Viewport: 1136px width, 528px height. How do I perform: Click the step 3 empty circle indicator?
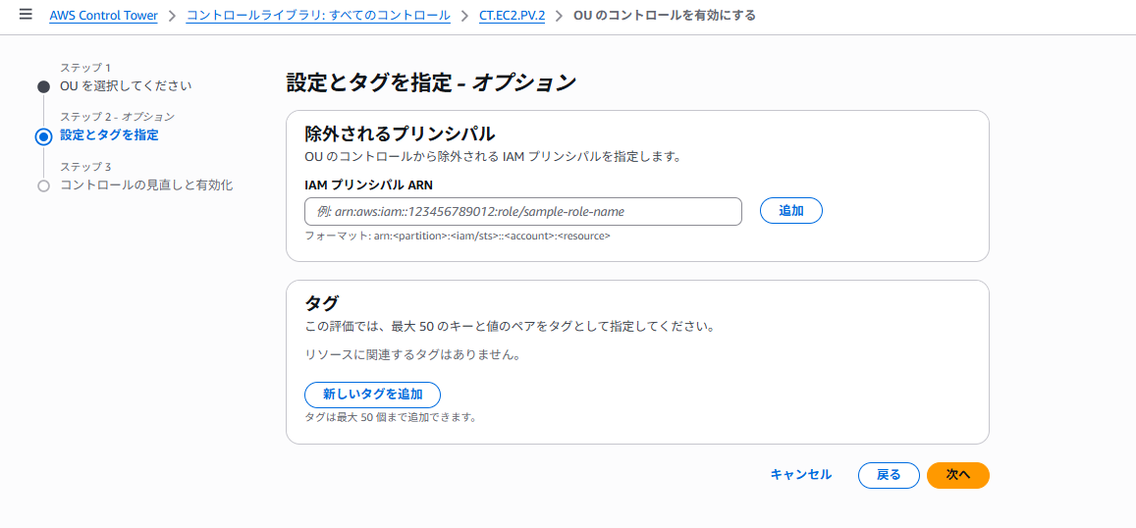point(43,185)
